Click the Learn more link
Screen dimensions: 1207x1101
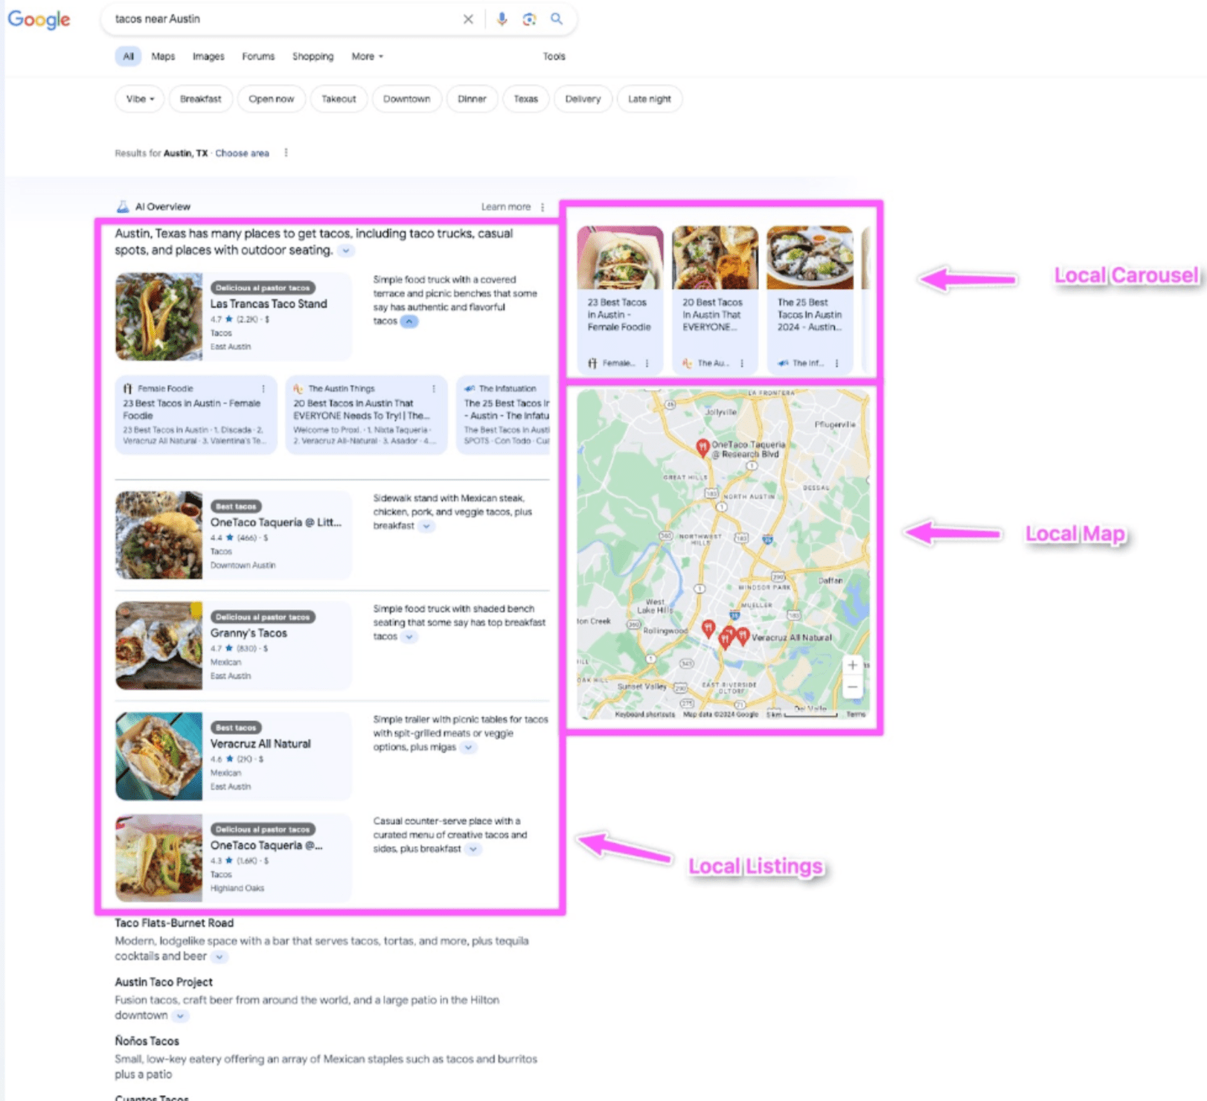point(506,207)
